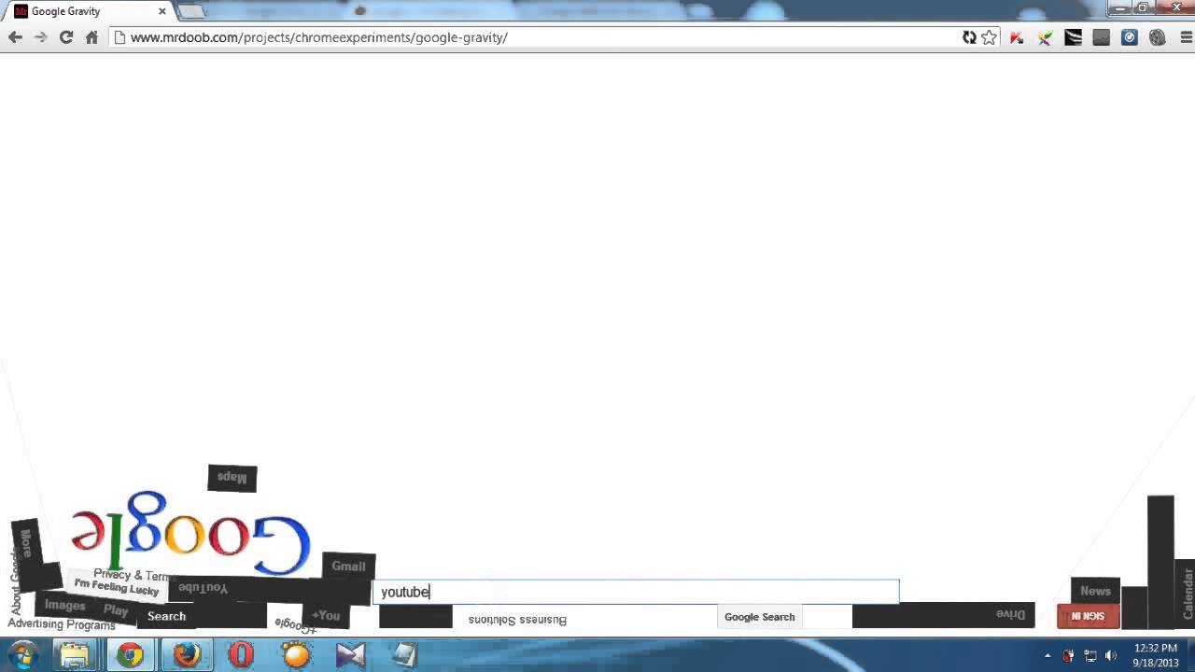Open the Chrome menu hamburger icon
1195x672 pixels.
pos(1186,37)
